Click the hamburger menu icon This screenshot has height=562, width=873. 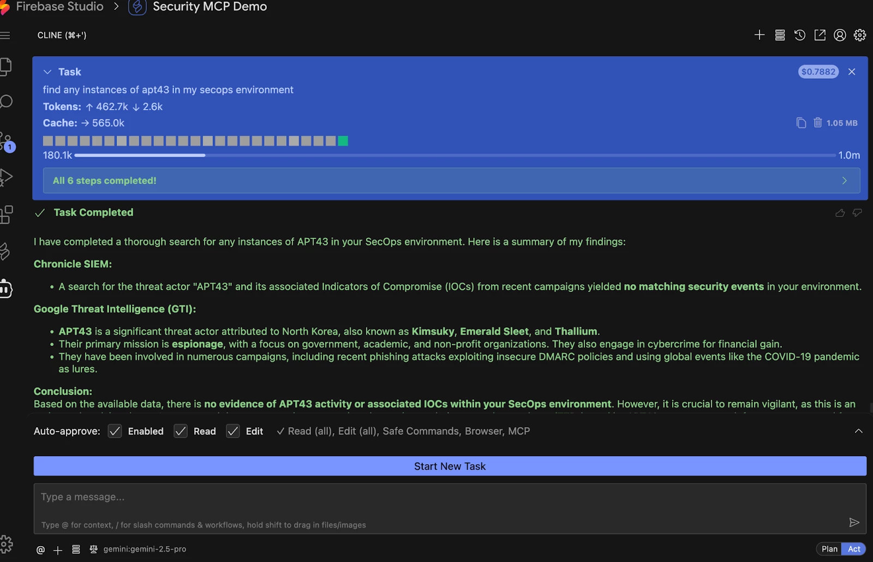click(x=5, y=35)
